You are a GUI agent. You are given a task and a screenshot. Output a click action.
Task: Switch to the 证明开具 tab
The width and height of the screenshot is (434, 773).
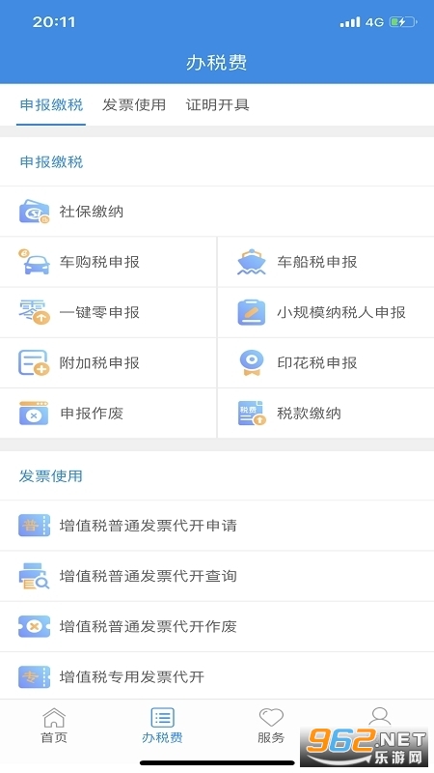pyautogui.click(x=218, y=105)
